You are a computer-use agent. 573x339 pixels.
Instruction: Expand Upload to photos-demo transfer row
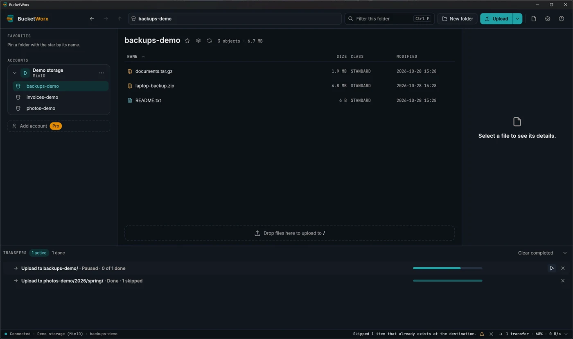[x=16, y=281]
